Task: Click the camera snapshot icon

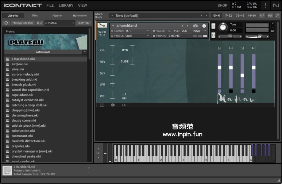Action: point(195,26)
